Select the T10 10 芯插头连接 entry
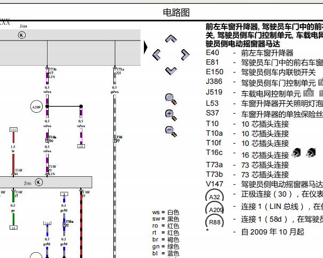 [x=248, y=123]
